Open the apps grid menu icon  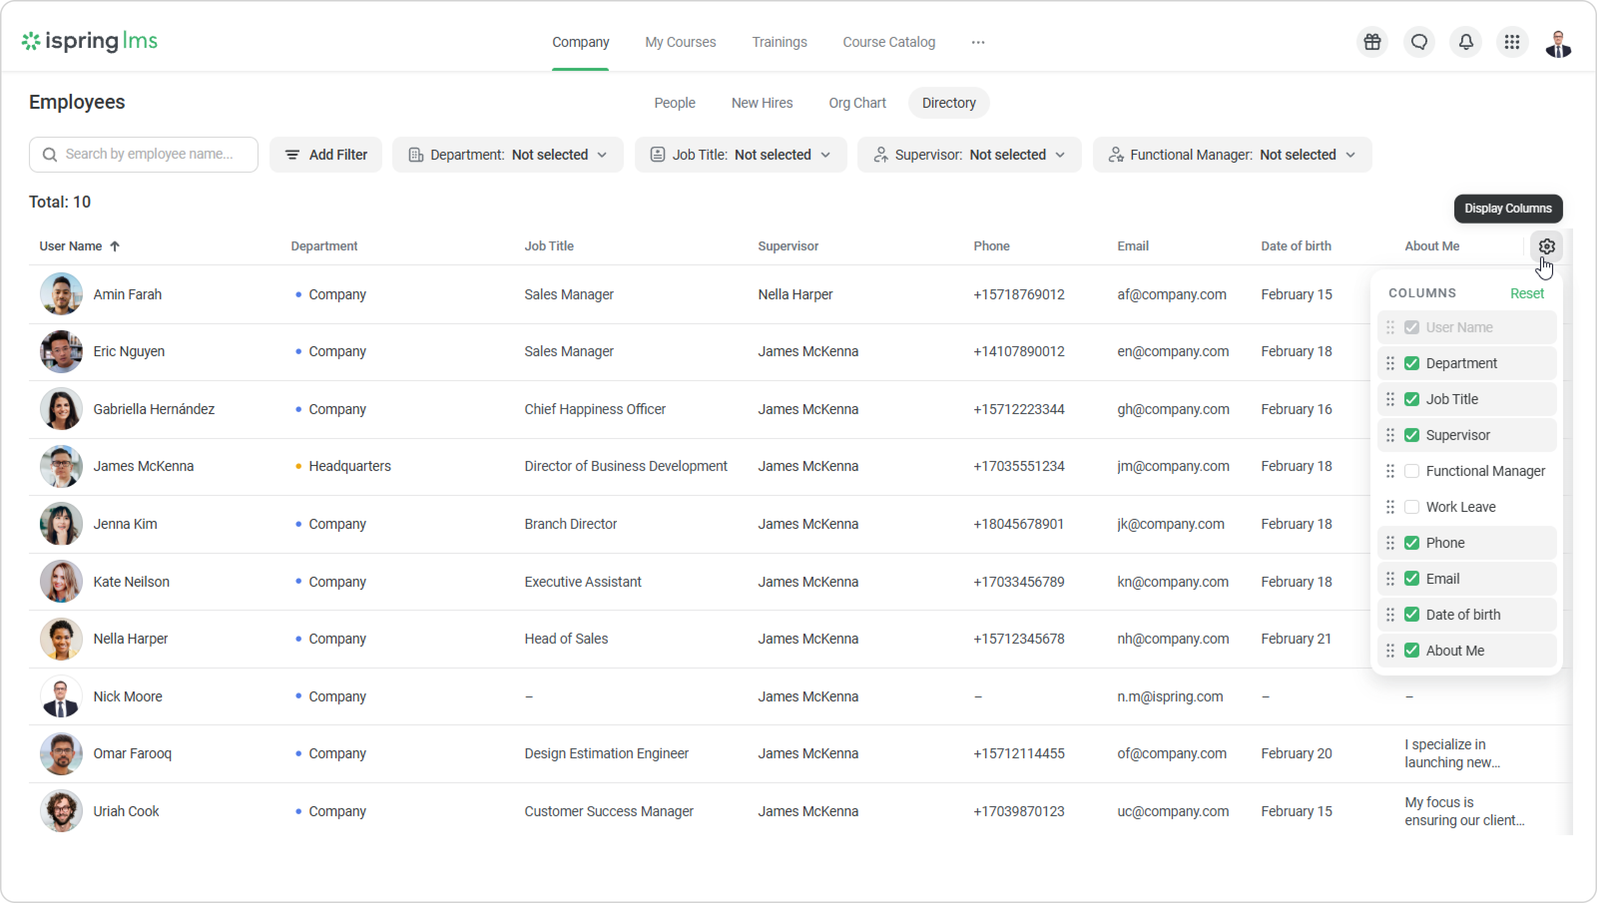click(1512, 41)
